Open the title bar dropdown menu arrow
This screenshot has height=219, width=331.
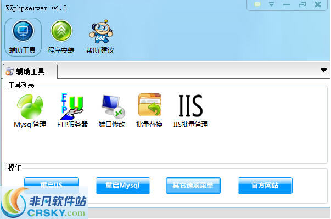272,4
